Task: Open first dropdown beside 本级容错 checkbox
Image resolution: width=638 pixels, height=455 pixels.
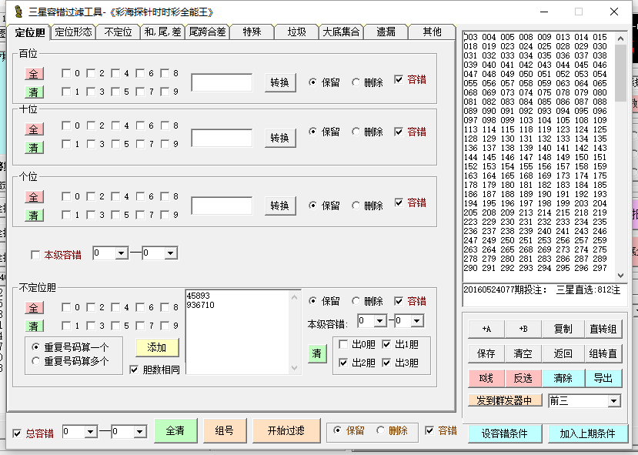Action: [122, 253]
